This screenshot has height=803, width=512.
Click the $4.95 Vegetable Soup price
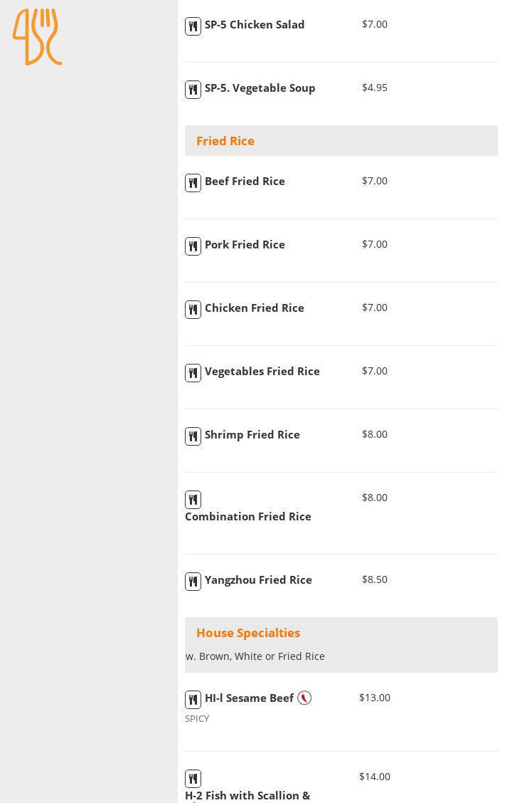(375, 88)
